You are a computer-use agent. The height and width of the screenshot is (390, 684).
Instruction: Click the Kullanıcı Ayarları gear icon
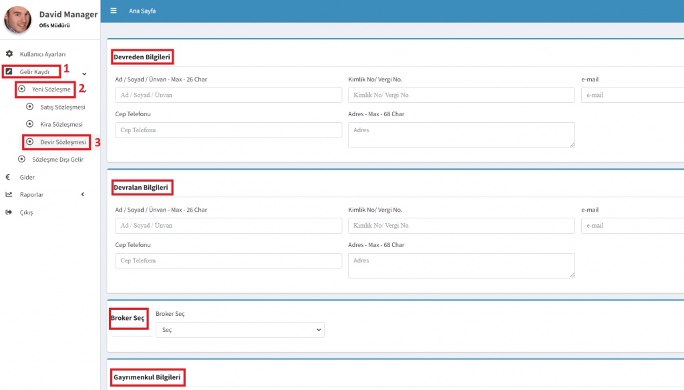[x=9, y=53]
